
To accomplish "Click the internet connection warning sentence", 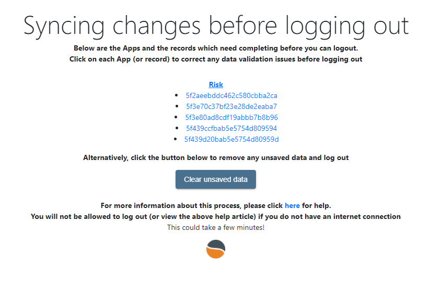I will 216,216.
